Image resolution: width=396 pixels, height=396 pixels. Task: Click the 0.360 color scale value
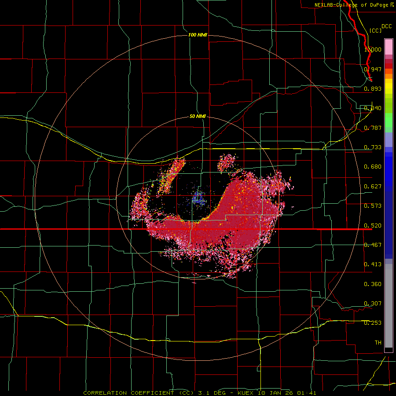tap(373, 284)
